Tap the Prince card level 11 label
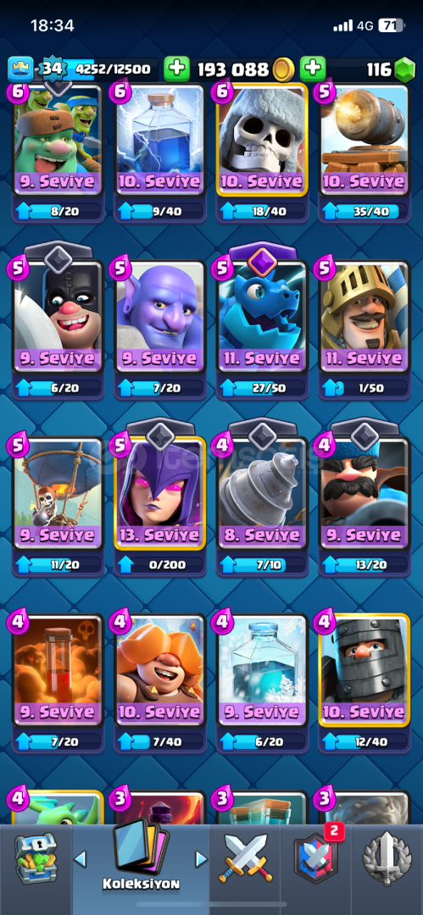The width and height of the screenshot is (423, 915). click(365, 359)
